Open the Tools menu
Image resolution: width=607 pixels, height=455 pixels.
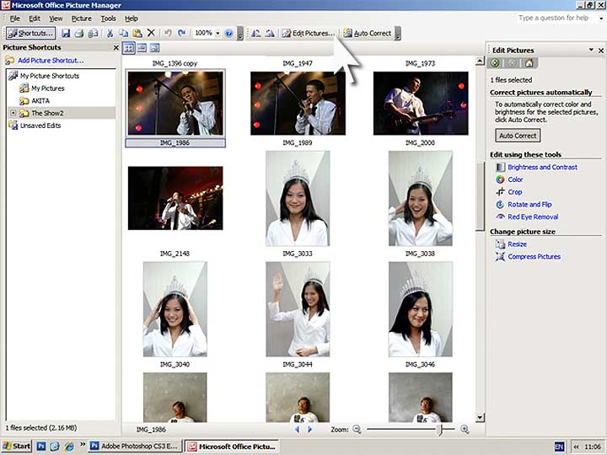[108, 18]
